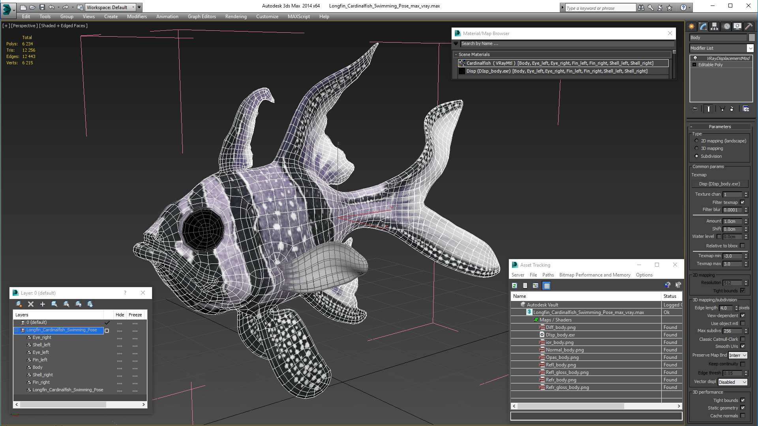
Task: Toggle Smooth UVs checkbox
Action: click(743, 346)
